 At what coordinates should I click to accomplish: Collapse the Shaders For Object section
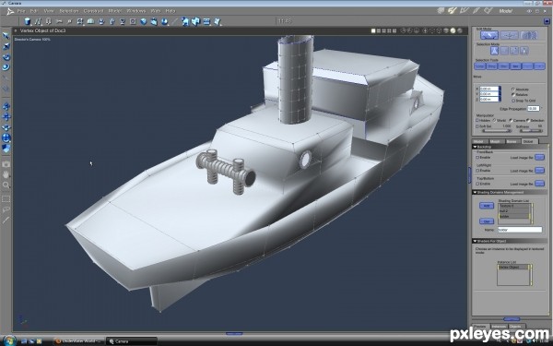(475, 241)
